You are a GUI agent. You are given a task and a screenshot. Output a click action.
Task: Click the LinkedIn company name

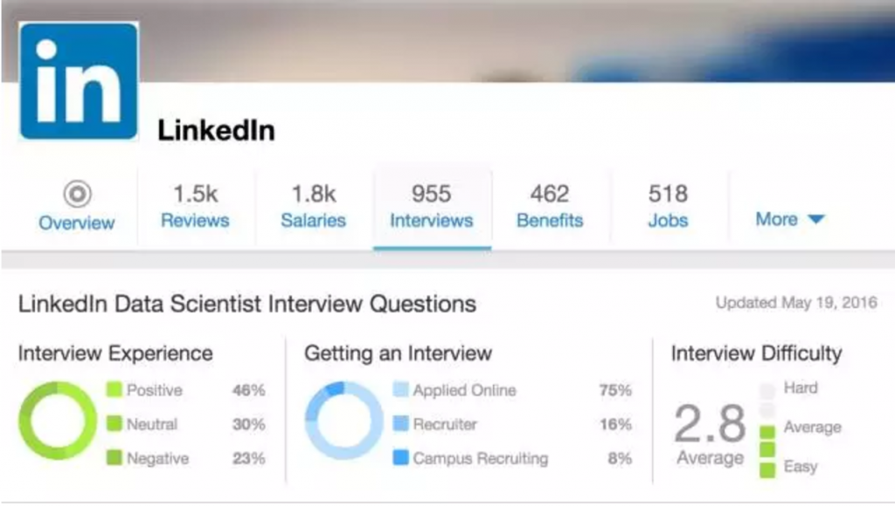[216, 131]
